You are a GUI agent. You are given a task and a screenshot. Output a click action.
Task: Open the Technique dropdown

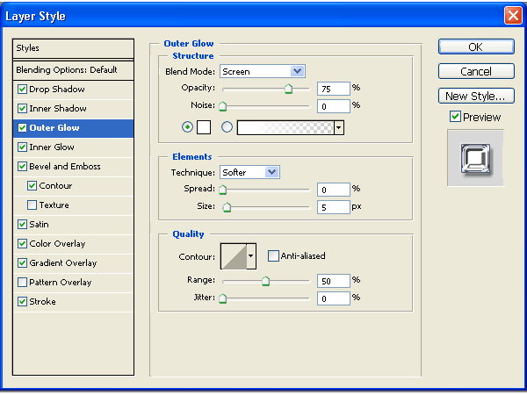(249, 172)
